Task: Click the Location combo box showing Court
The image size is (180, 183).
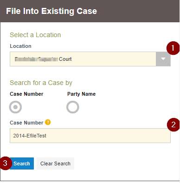Action: 90,59
